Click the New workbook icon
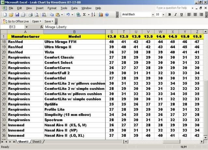 [x=5, y=15]
